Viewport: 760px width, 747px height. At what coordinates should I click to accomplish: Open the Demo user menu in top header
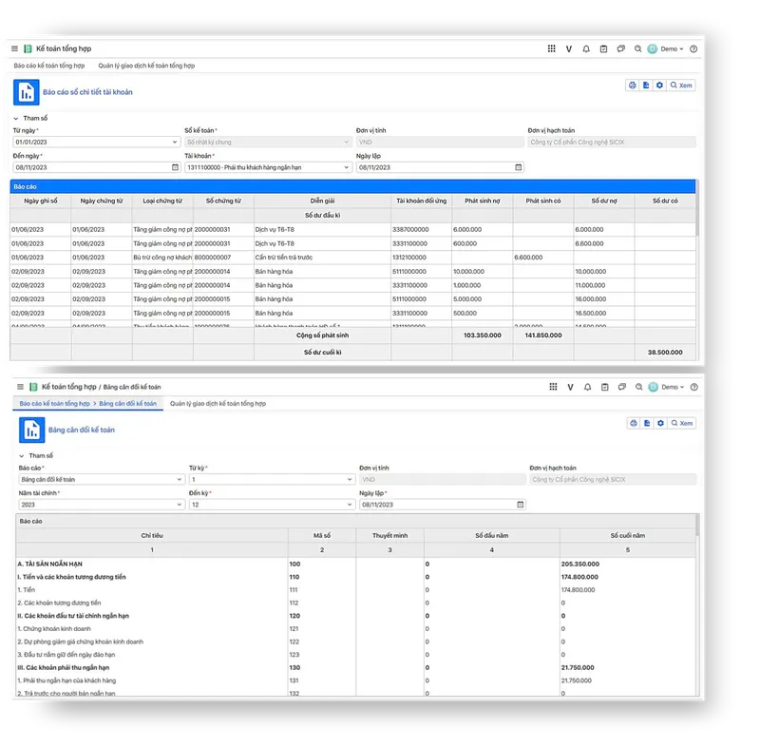coord(666,48)
